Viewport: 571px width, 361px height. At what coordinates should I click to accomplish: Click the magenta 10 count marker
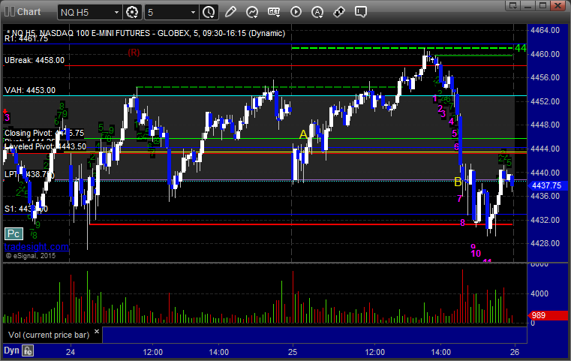476,253
